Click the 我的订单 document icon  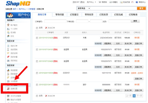(8, 46)
